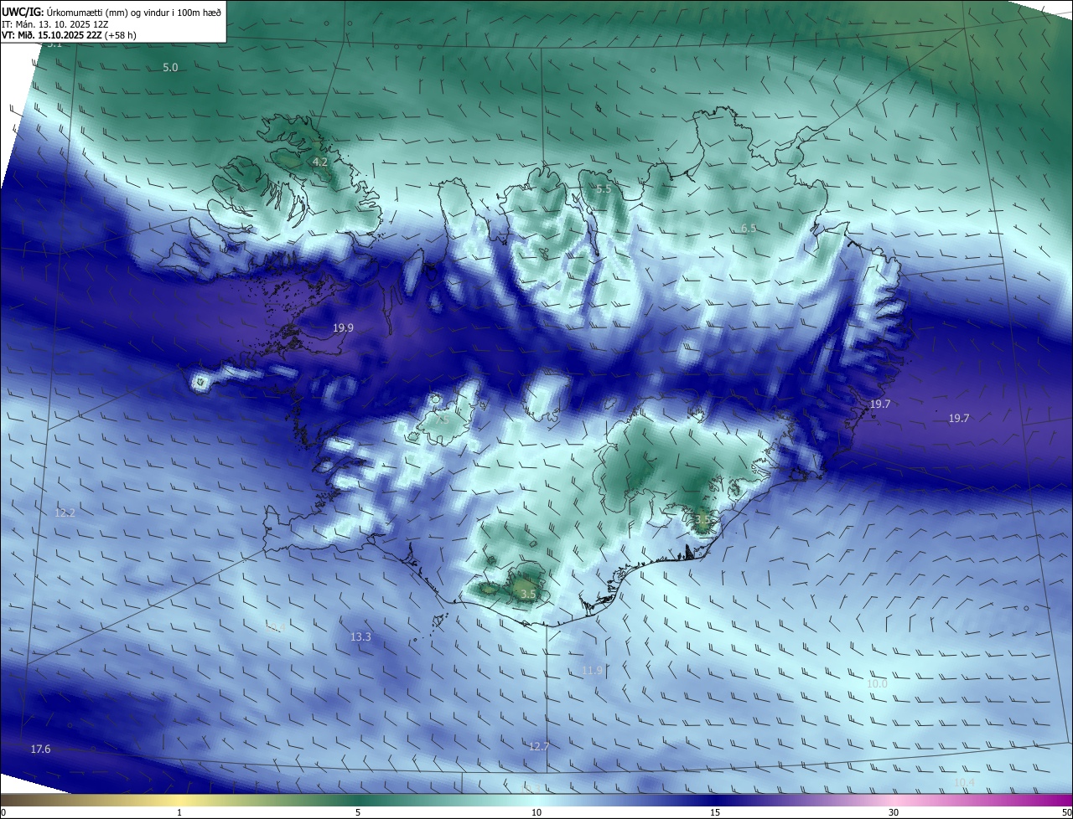Click the 3.5 label on the southeast glacier
Viewport: 1073px width, 819px height.
coord(702,520)
